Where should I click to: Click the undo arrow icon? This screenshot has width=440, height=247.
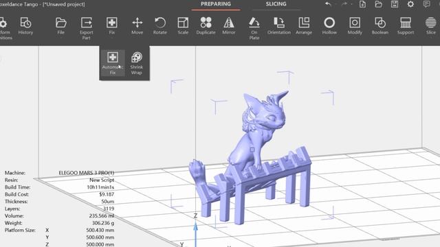coord(328,4)
